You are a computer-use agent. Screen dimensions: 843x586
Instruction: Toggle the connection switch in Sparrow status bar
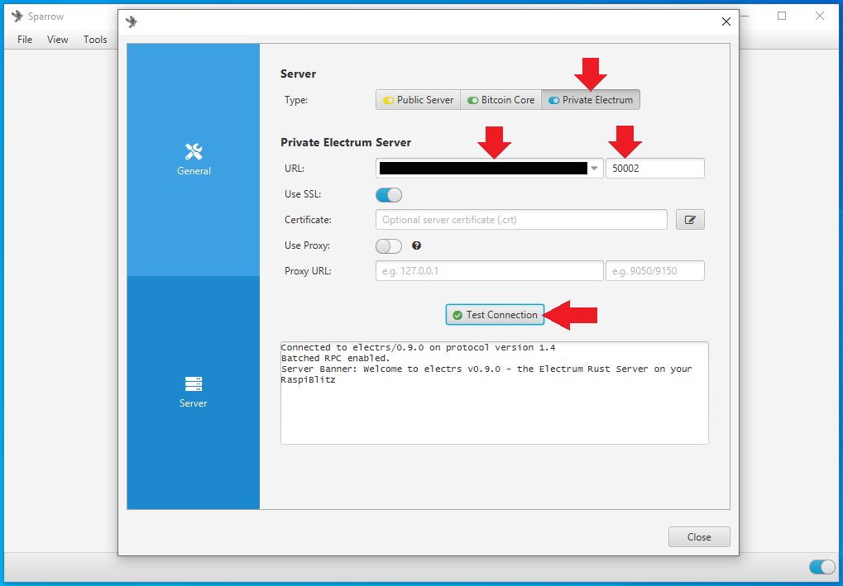point(822,567)
